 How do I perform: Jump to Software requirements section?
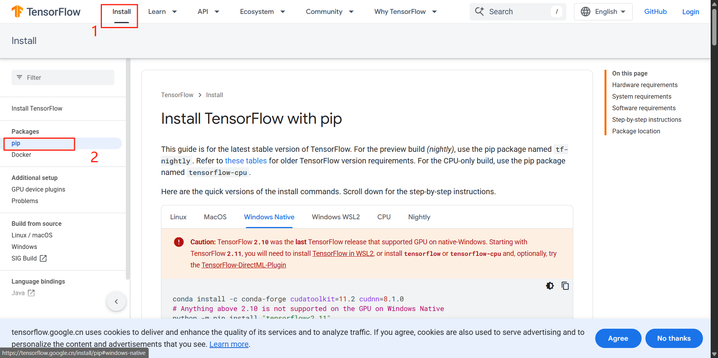[x=644, y=108]
